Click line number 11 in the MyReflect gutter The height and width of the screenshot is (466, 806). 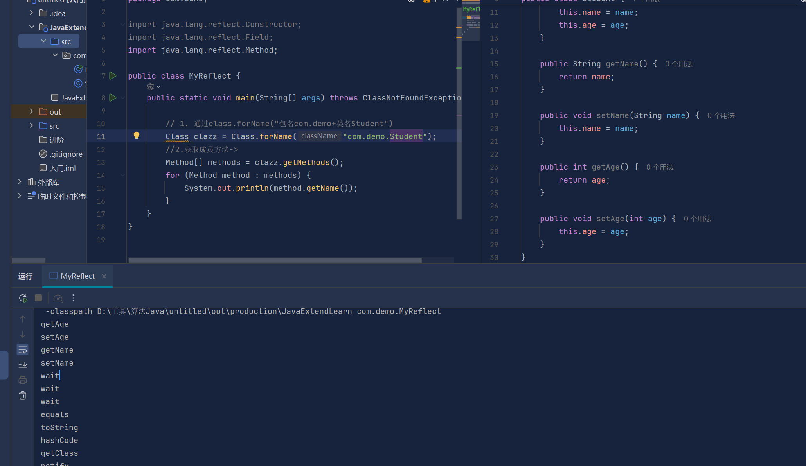101,136
